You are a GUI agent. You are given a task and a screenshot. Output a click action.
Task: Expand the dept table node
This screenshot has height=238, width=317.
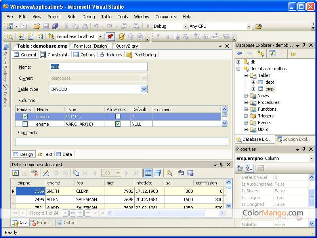tap(253, 82)
